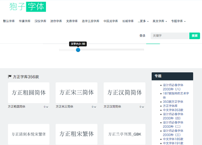The width and height of the screenshot is (202, 145).
Task: Click the flag icon beside 方正字库356款
Action: [10, 77]
